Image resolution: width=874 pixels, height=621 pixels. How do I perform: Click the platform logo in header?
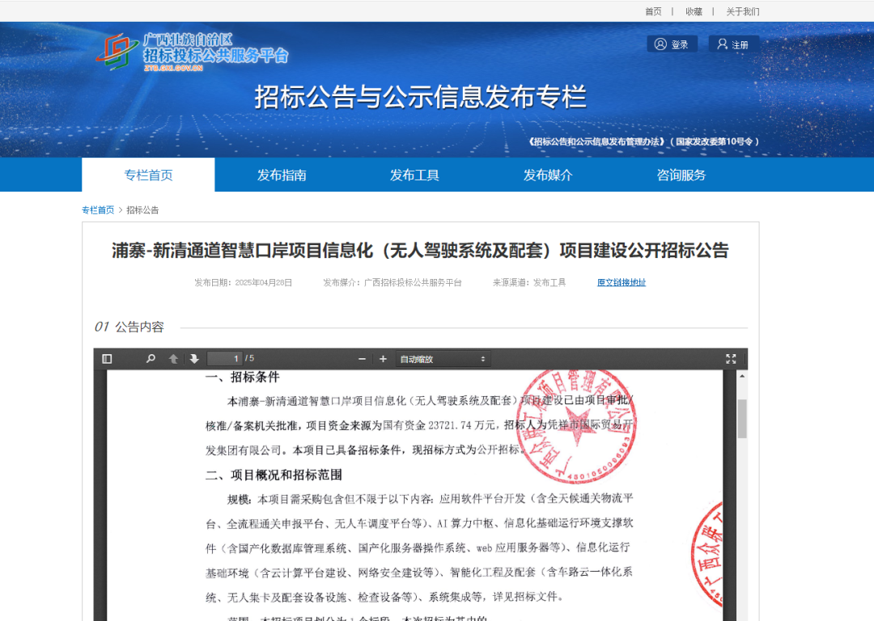pos(192,52)
